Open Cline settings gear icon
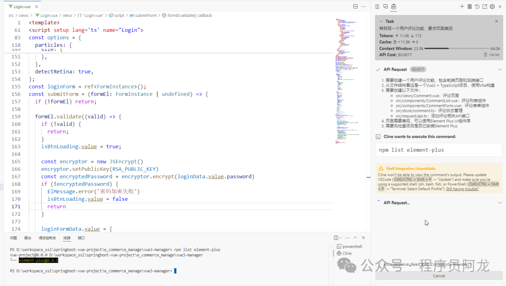Screen dimensions: 506x286 492,7
